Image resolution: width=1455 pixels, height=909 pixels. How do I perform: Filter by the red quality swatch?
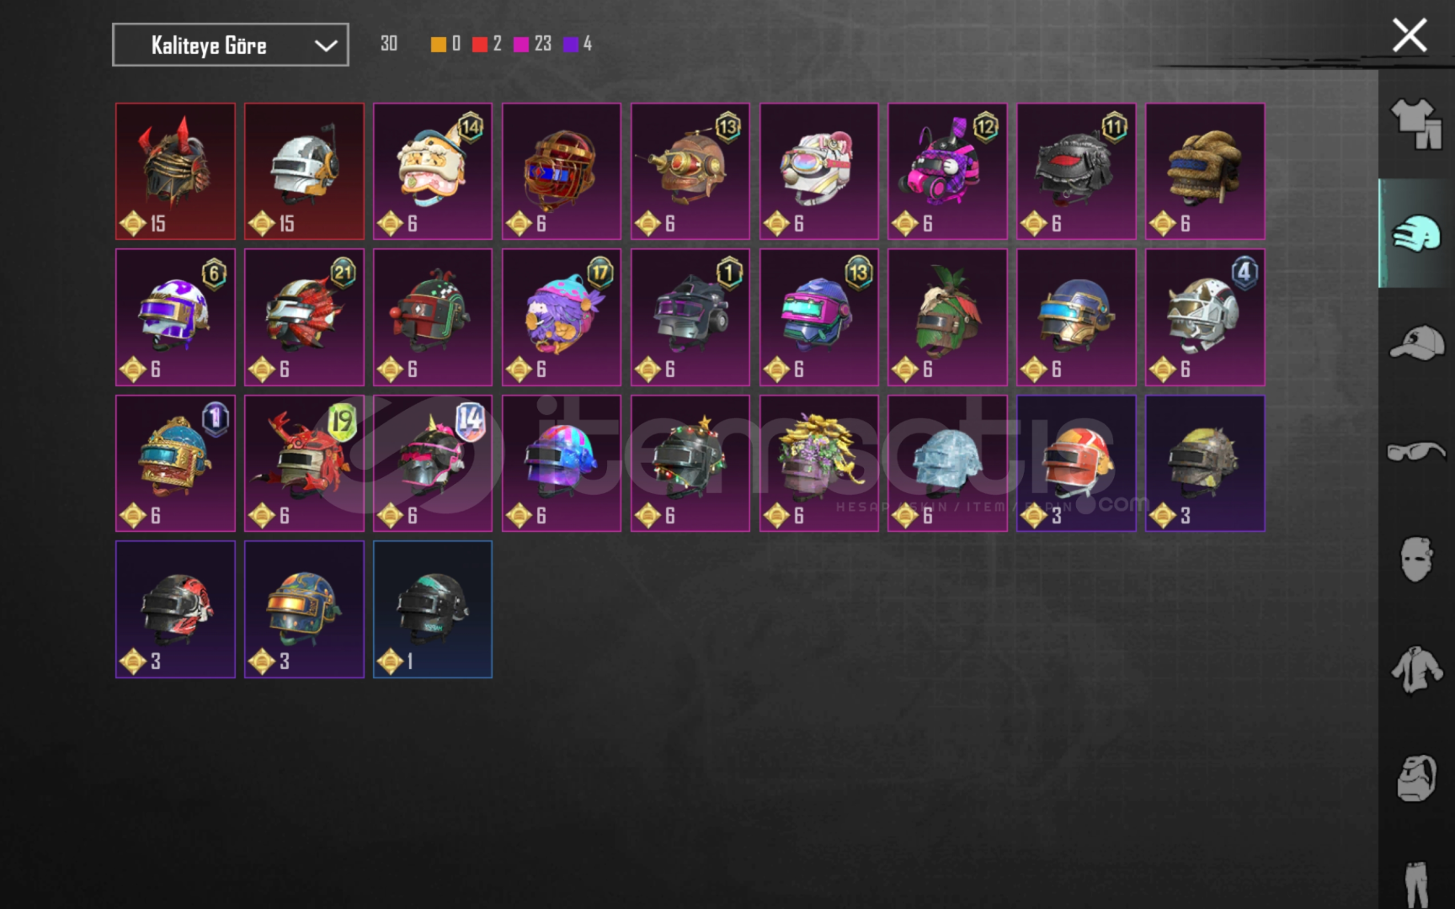pos(480,45)
